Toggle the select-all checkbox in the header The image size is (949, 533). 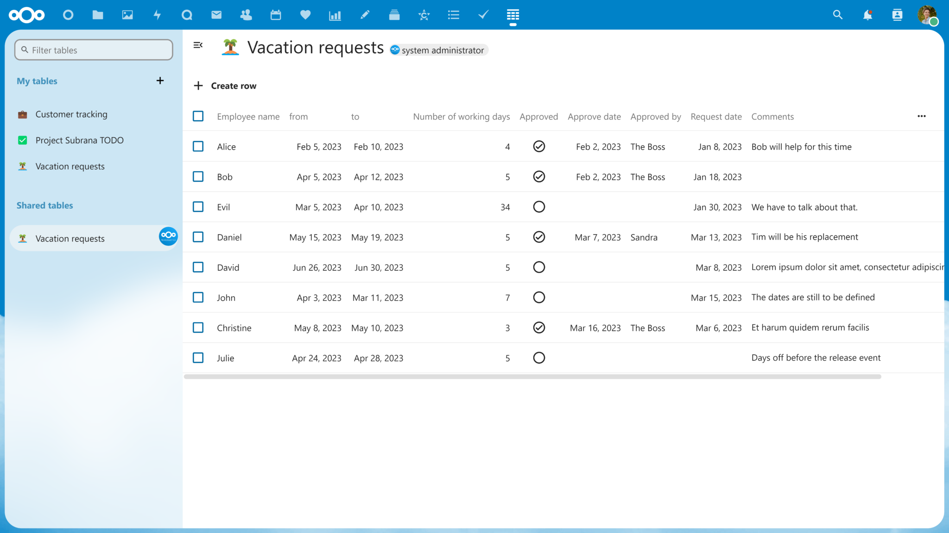tap(198, 116)
